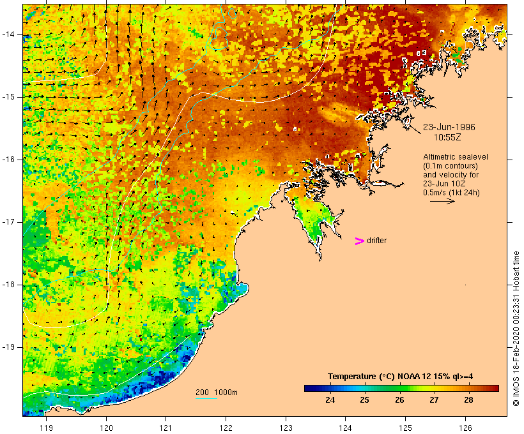
Task: Click longitude axis label '125'
Action: [405, 428]
